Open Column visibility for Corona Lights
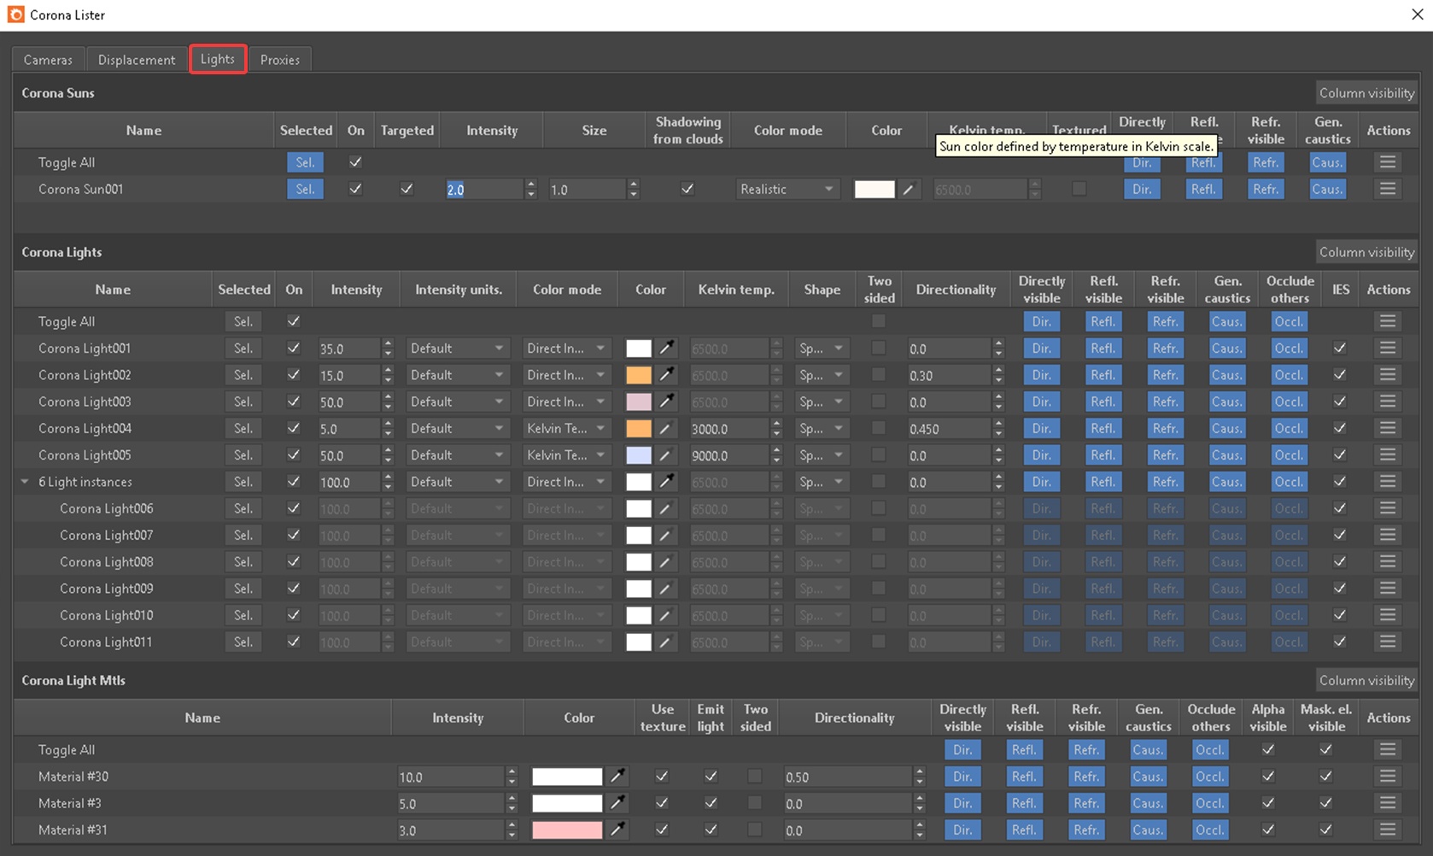This screenshot has height=856, width=1433. [x=1366, y=252]
